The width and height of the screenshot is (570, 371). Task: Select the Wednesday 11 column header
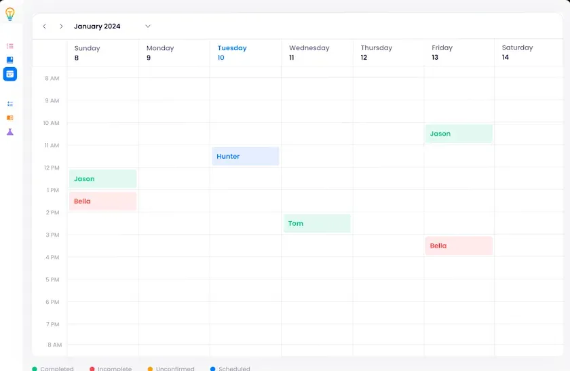click(317, 53)
